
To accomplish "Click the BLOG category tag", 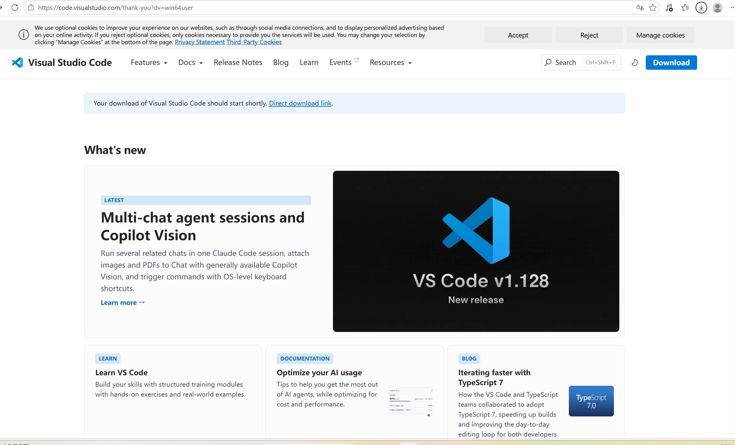I will (469, 358).
